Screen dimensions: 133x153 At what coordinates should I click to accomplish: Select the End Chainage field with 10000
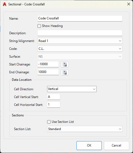(x=48, y=72)
